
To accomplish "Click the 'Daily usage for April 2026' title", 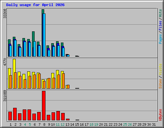I will click(x=35, y=5).
